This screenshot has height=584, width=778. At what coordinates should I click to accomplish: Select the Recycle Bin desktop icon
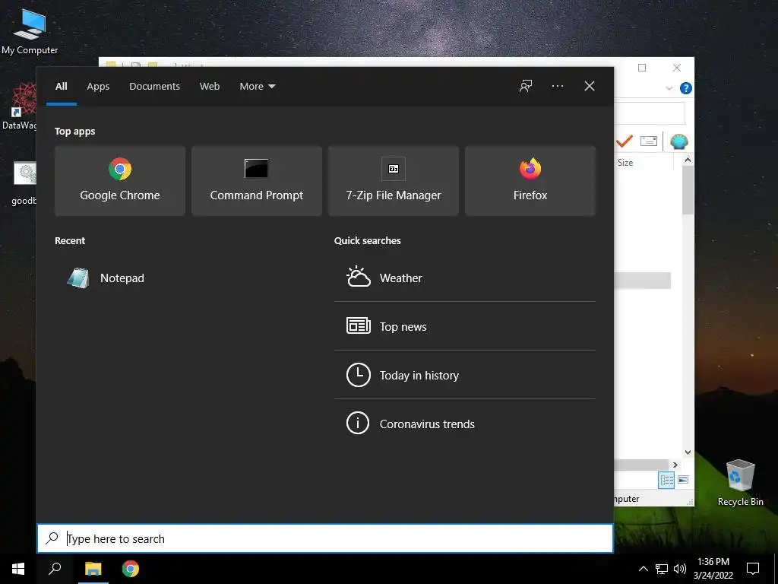tap(740, 482)
